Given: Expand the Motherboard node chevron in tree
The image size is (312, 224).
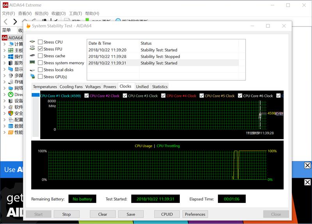Looking at the screenshot, I should click(4, 50).
